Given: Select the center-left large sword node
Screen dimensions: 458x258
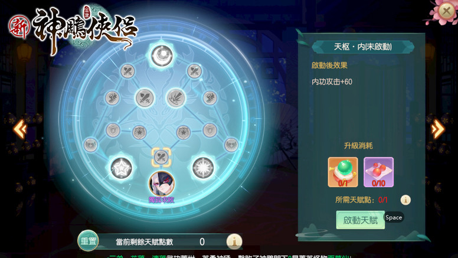Looking at the screenshot, I should click(x=145, y=98).
